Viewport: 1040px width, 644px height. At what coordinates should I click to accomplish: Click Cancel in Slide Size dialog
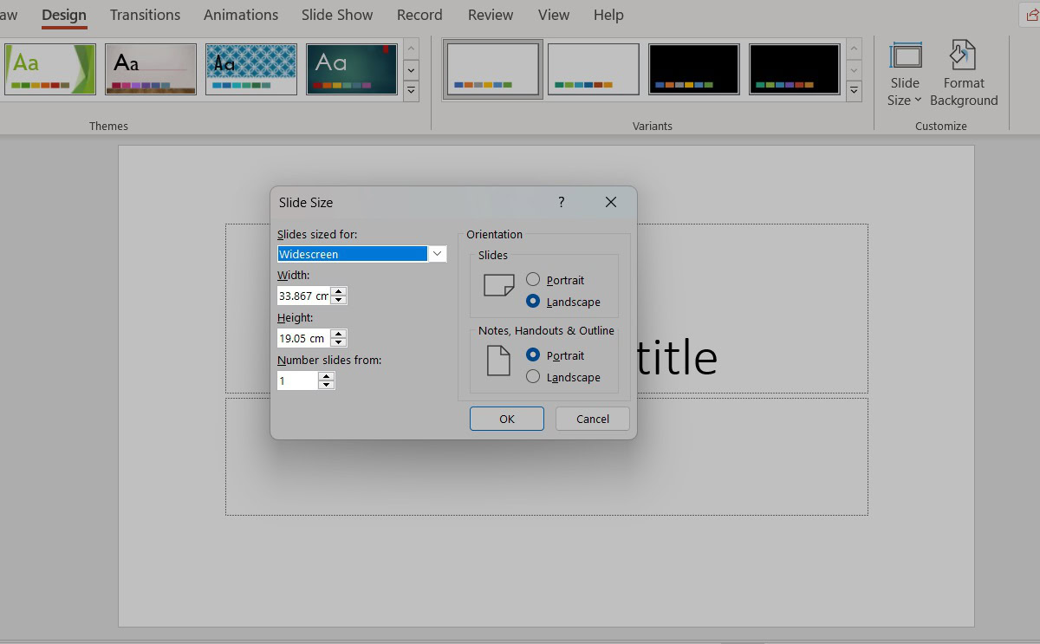(x=593, y=419)
